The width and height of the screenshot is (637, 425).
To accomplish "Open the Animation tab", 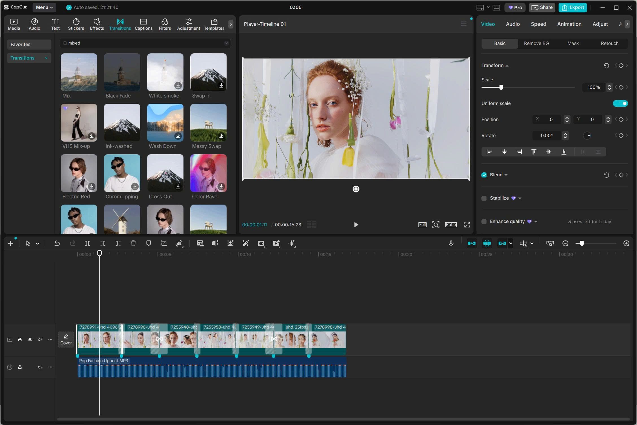I will click(569, 24).
